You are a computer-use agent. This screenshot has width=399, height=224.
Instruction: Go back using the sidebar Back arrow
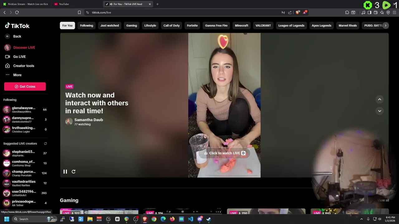(x=7, y=36)
